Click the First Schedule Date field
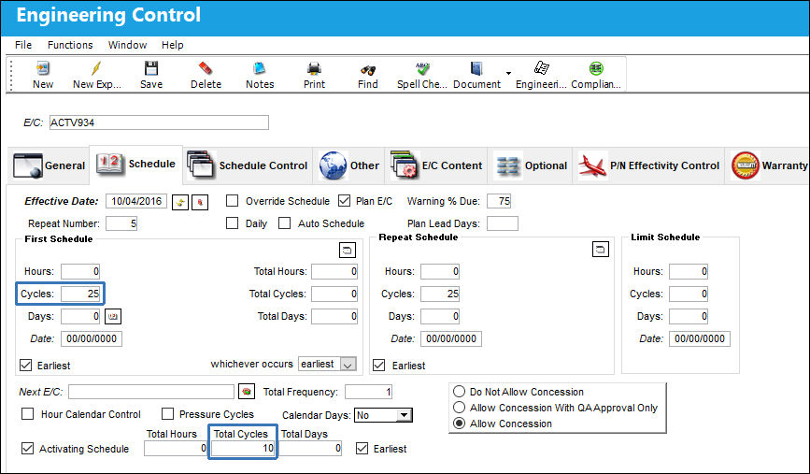This screenshot has height=474, width=810. [92, 338]
